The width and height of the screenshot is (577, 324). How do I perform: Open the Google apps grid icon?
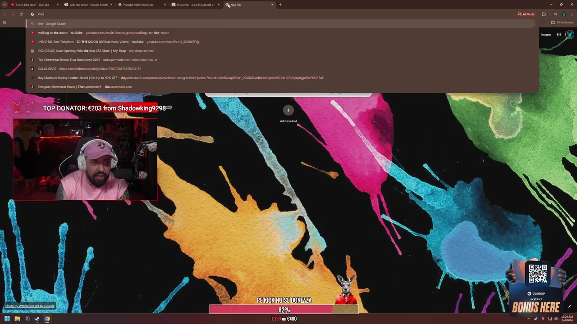(x=559, y=35)
